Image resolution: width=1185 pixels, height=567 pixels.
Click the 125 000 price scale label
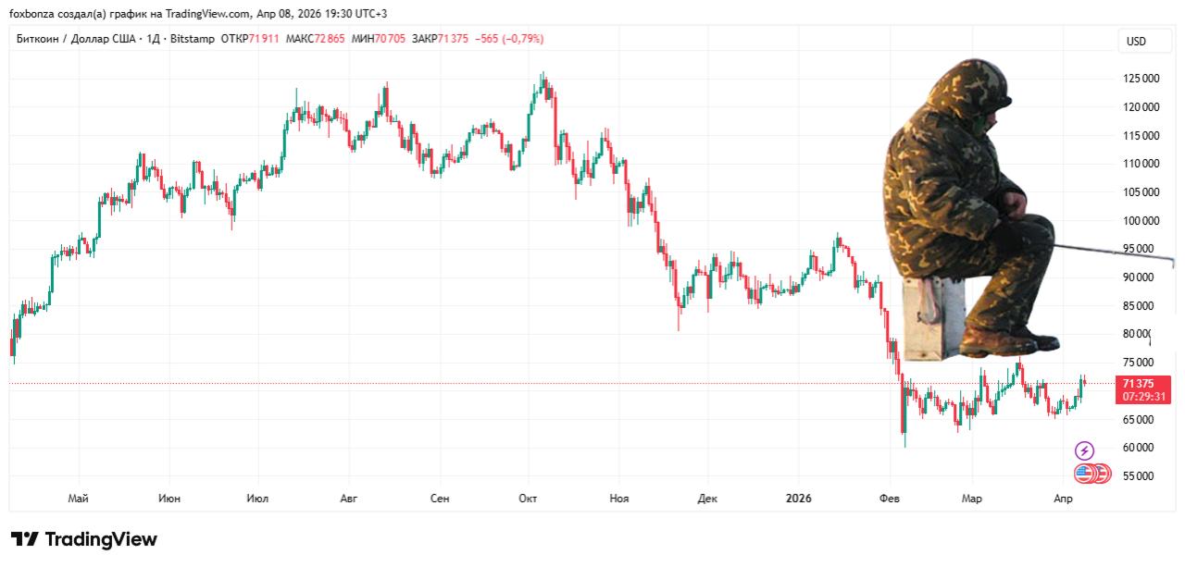tap(1140, 80)
